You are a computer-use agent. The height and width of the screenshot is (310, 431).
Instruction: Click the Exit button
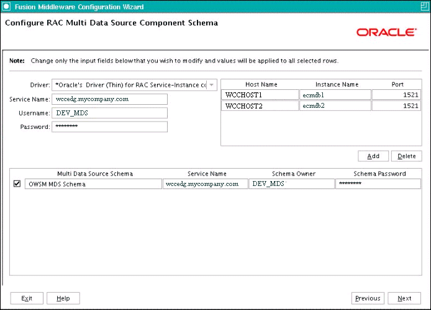tap(27, 298)
